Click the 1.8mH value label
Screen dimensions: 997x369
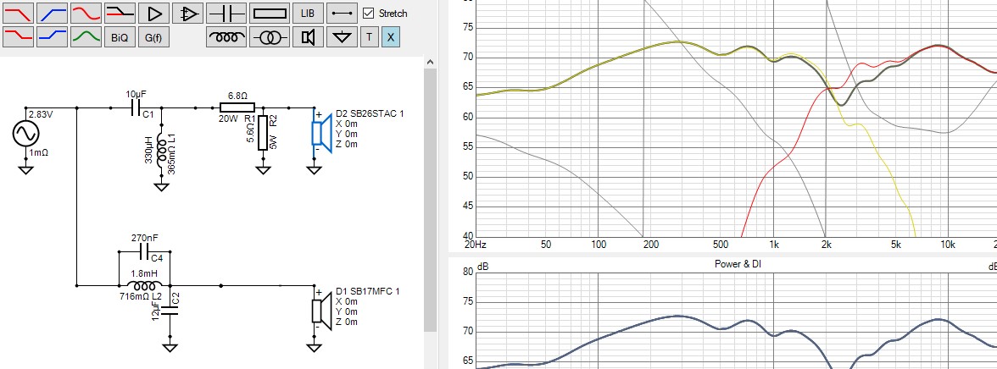[x=144, y=273]
